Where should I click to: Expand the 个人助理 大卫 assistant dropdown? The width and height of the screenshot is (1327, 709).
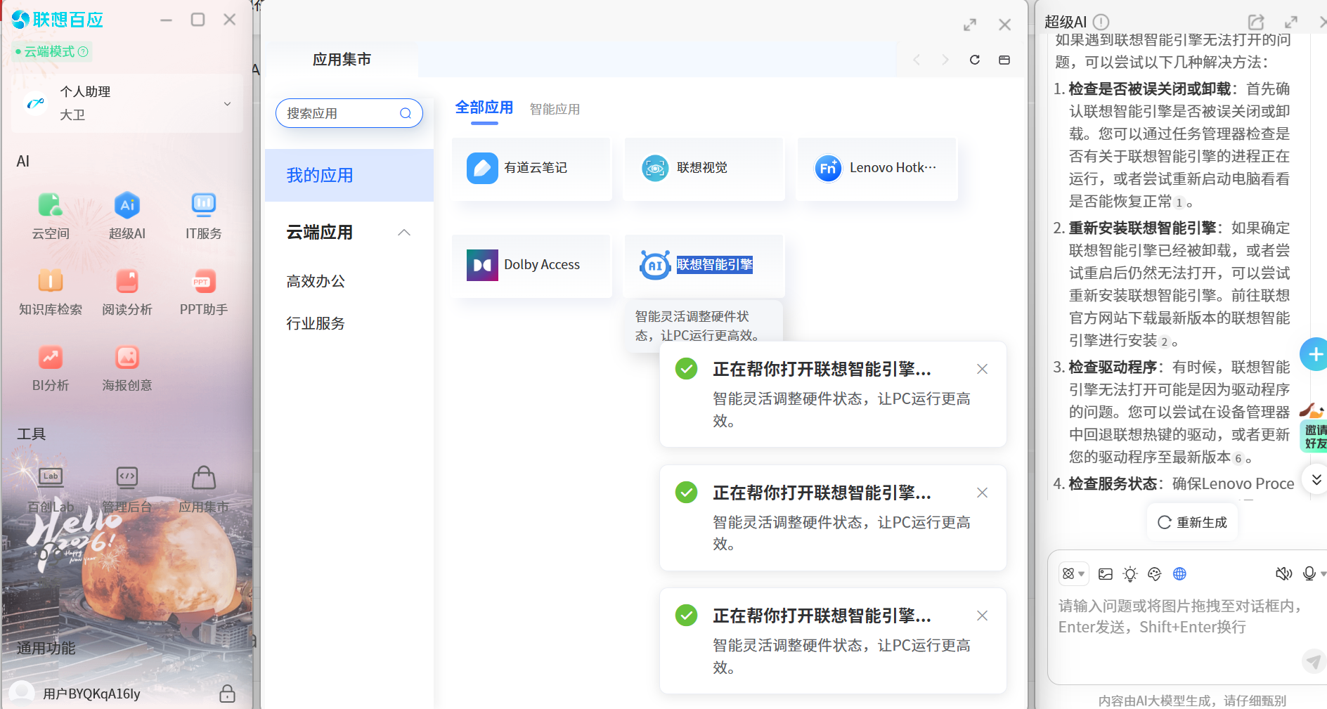point(227,104)
